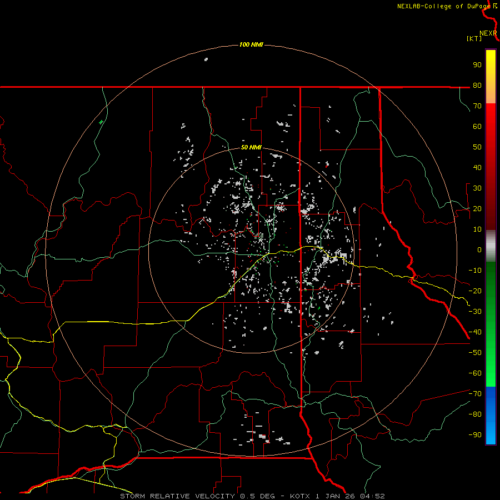Click the -30 value on velocity scale
This screenshot has height=500, width=500.
tap(475, 312)
